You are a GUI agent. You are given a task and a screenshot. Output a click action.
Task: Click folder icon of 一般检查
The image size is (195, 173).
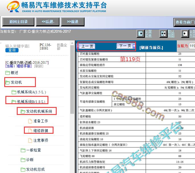(x=23, y=150)
